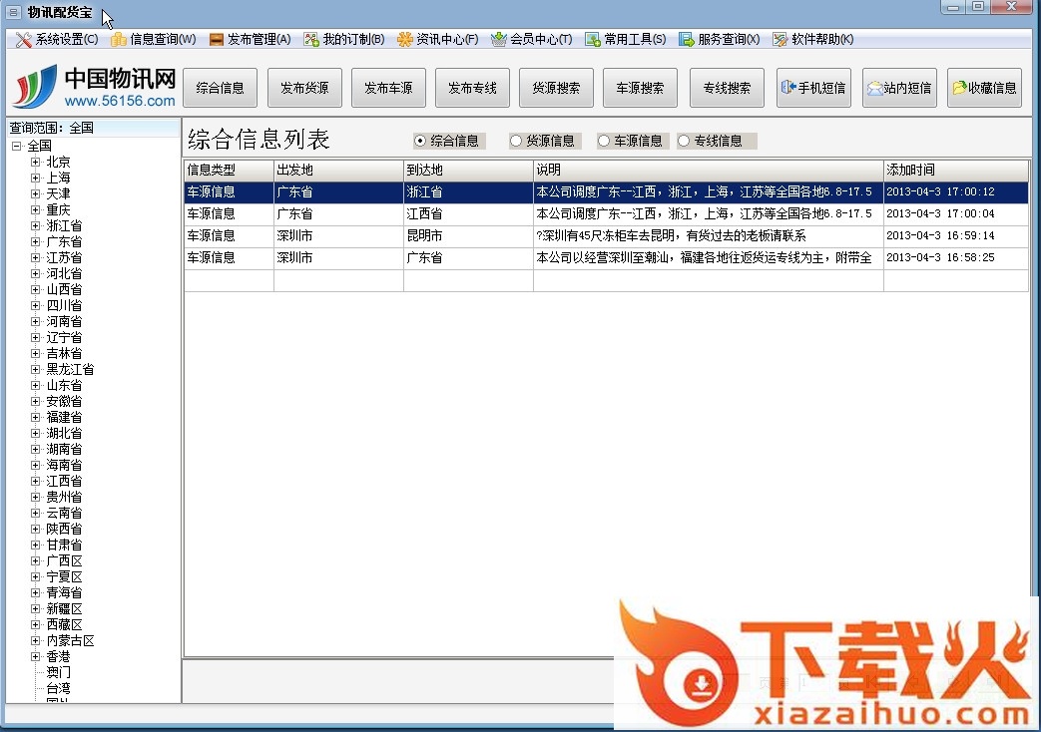Click the 说明 column header
This screenshot has height=732, width=1041.
click(709, 170)
